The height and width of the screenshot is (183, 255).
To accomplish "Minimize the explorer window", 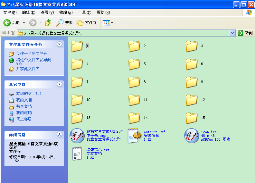I will (x=236, y=5).
